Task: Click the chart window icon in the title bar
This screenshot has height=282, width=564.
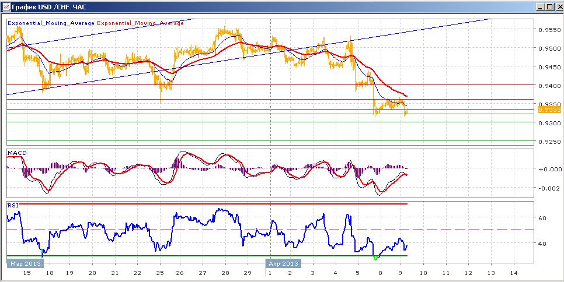Action: click(5, 6)
